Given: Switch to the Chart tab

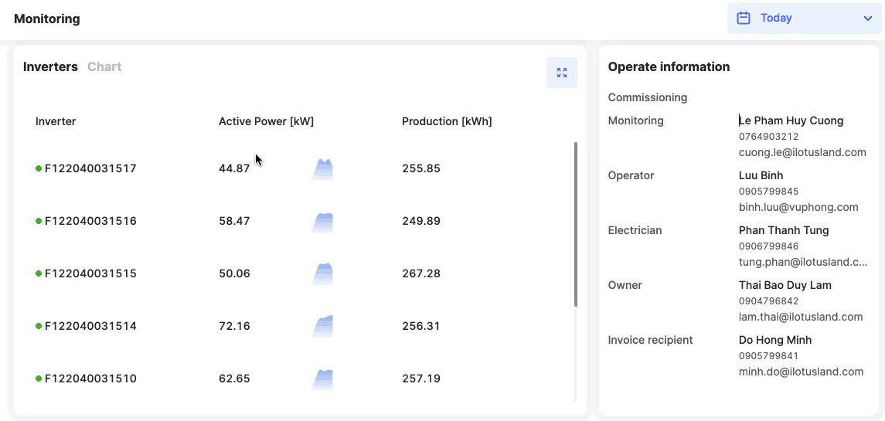Looking at the screenshot, I should [x=104, y=66].
